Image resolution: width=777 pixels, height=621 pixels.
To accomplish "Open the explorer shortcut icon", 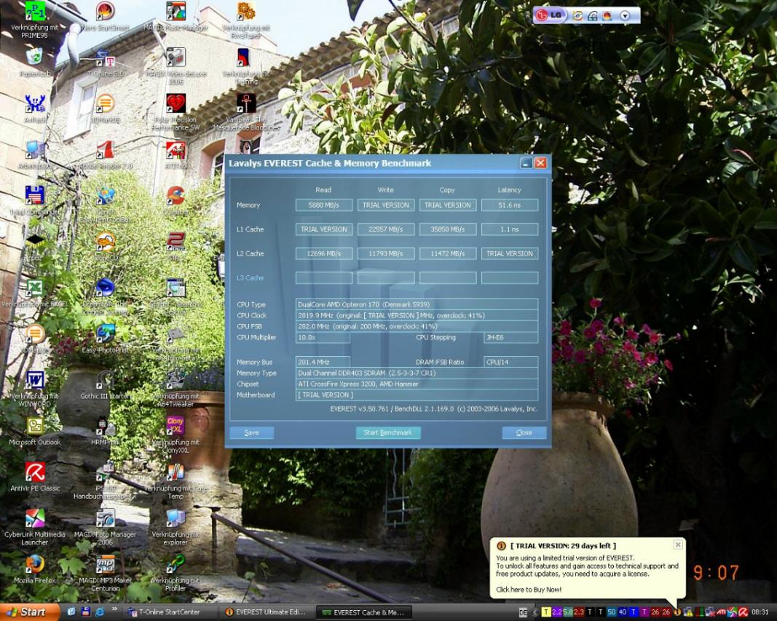I will click(175, 518).
